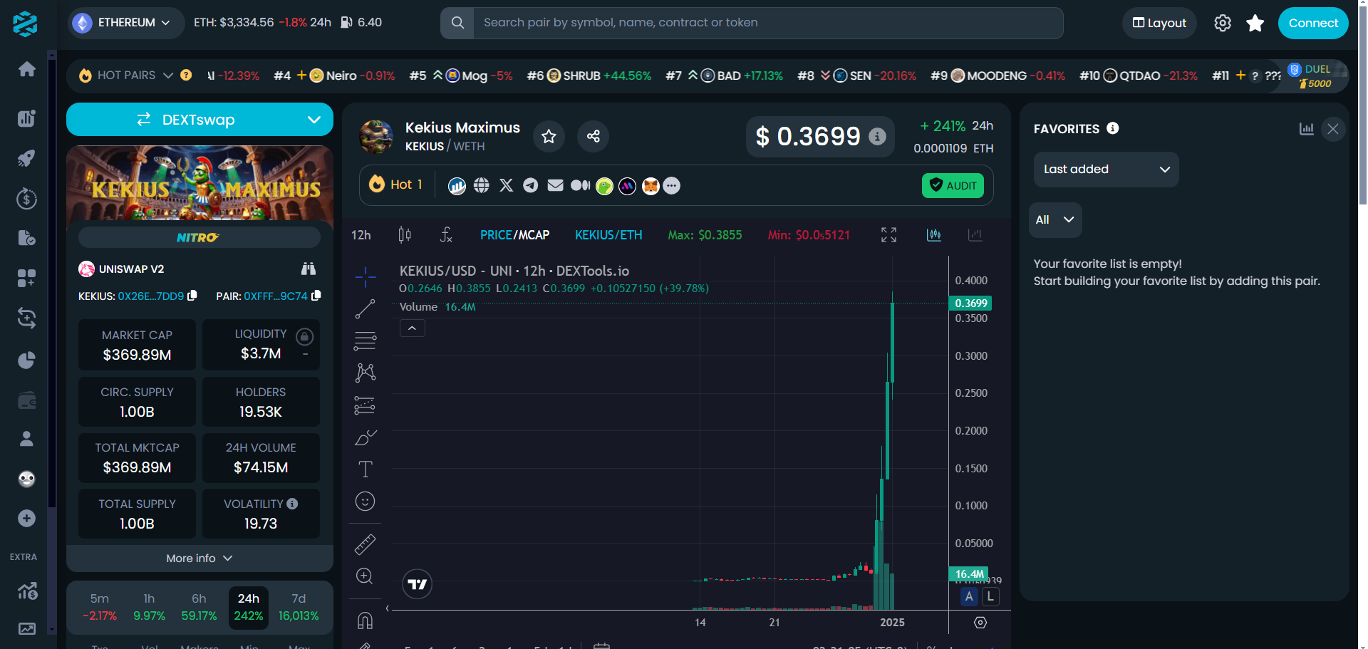Viewport: 1368px width, 649px height.
Task: Open the SHRUB hot pair link
Action: click(599, 76)
